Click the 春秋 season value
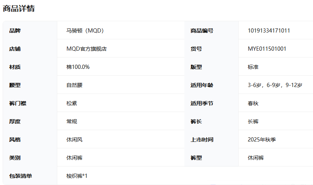The width and height of the screenshot is (313, 185). click(x=253, y=103)
